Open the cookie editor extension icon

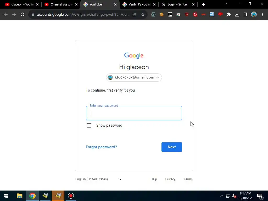[x=162, y=15]
